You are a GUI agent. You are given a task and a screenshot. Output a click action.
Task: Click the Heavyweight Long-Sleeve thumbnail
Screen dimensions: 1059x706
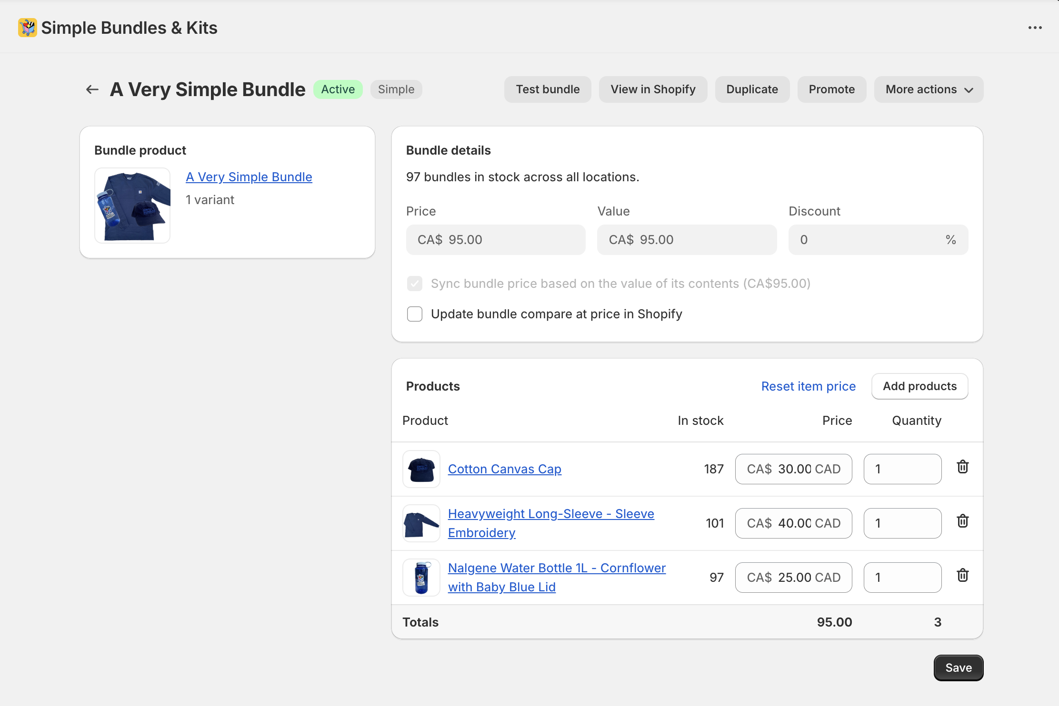421,523
